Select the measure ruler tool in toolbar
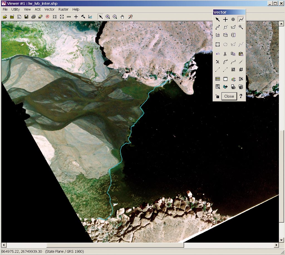The width and height of the screenshot is (285, 255). (69, 17)
